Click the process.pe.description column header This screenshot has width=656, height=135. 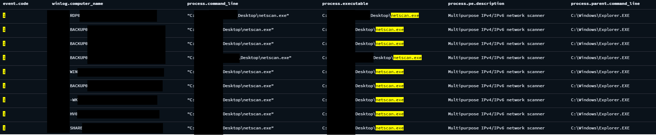[x=476, y=4]
